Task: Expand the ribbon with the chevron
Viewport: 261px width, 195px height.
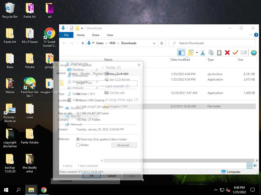Action: [x=251, y=35]
